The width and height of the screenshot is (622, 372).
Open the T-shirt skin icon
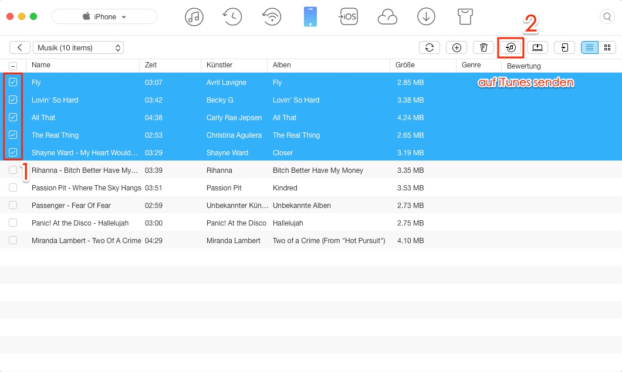[465, 17]
